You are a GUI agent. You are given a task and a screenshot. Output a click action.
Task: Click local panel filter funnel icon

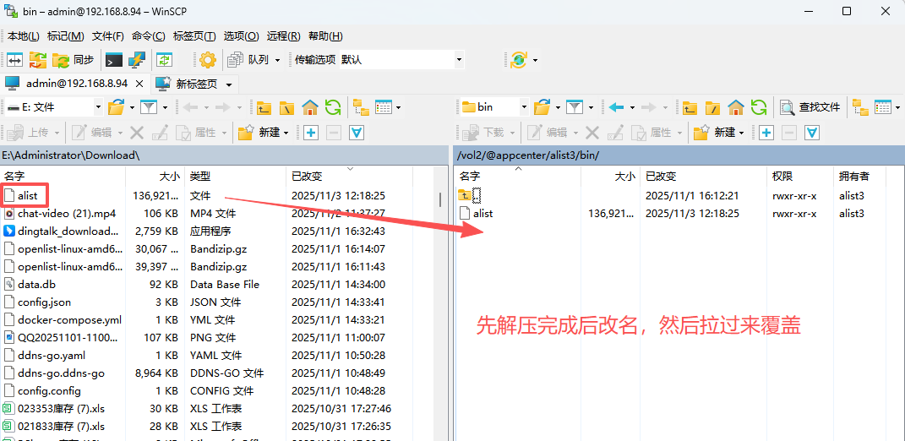pos(149,107)
